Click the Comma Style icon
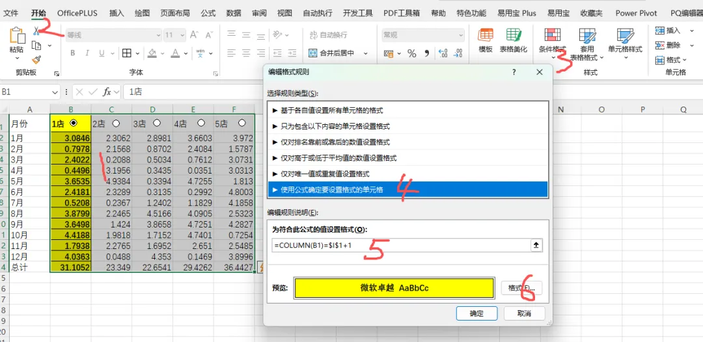Viewport: 703px width, 342px height. point(427,53)
